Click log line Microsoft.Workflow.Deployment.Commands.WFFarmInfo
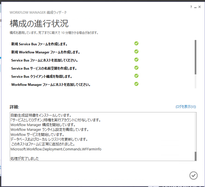Viewport: 205px width, 187px height. (x=56, y=149)
